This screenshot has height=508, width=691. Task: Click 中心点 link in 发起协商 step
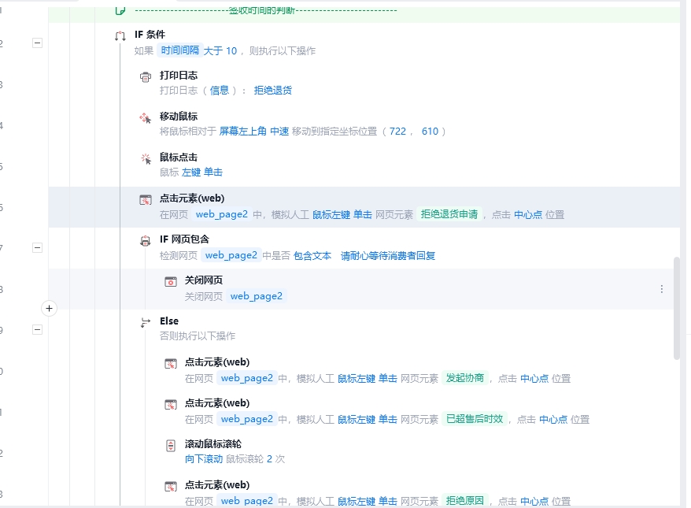(x=534, y=379)
